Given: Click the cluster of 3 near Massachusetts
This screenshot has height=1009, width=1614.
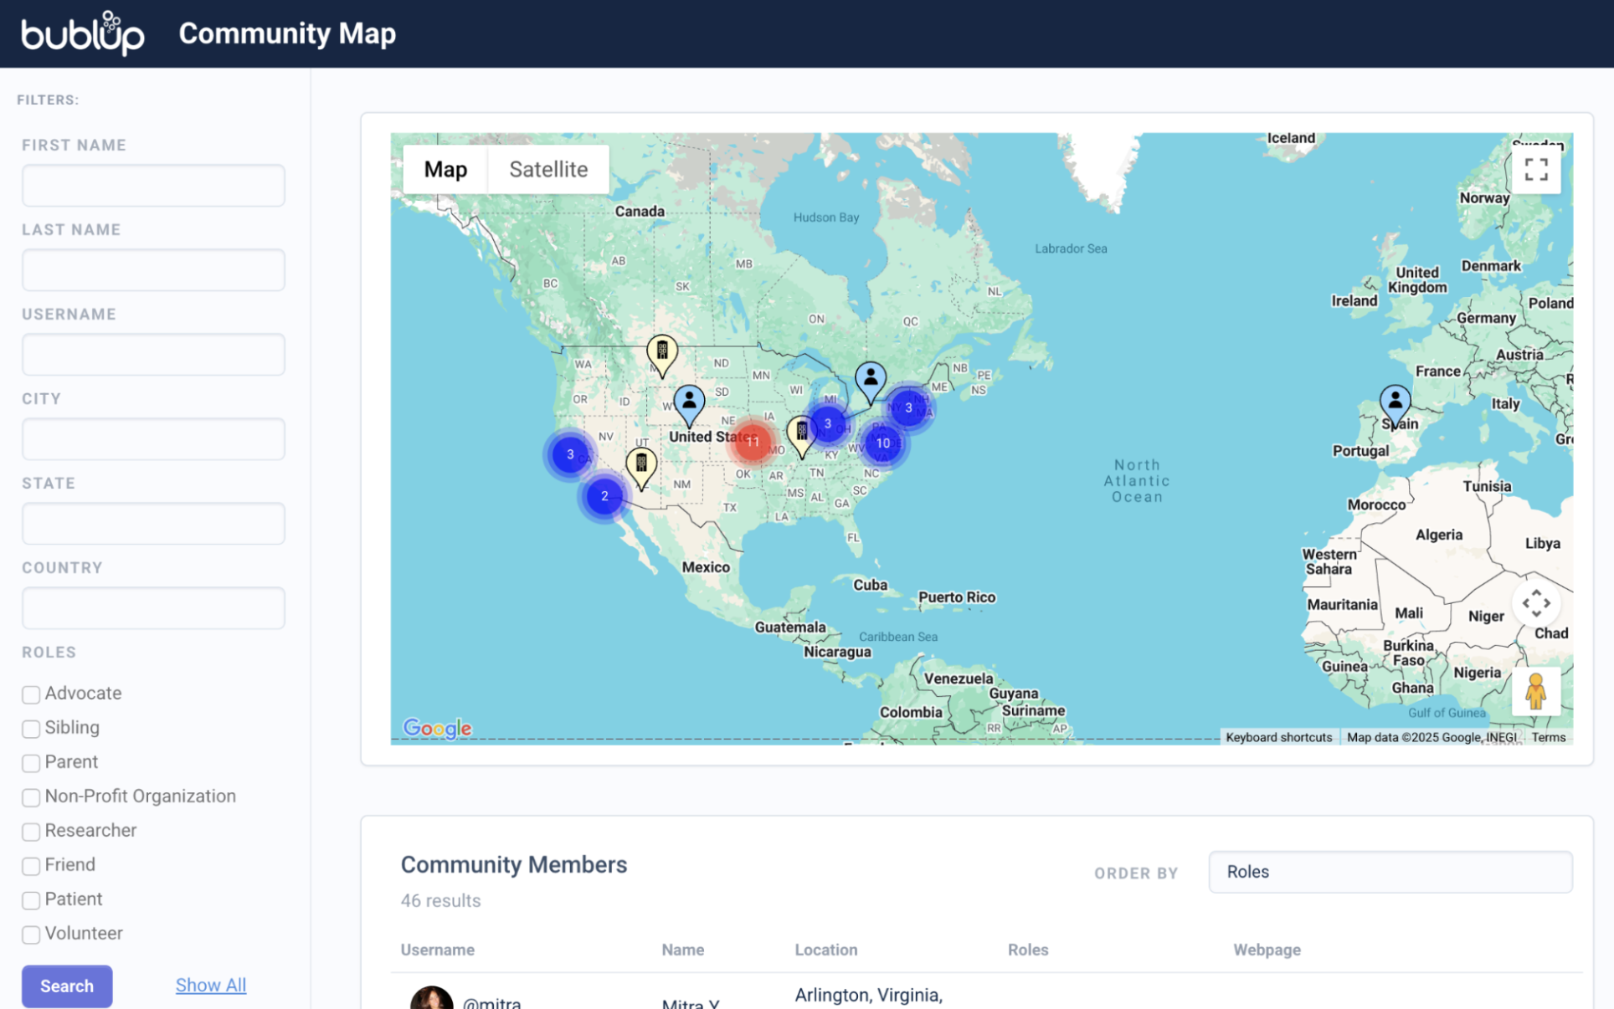Looking at the screenshot, I should pos(908,407).
